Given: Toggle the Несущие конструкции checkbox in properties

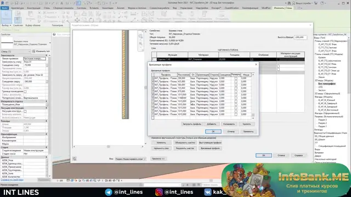Looking at the screenshot, I should tap(25, 111).
